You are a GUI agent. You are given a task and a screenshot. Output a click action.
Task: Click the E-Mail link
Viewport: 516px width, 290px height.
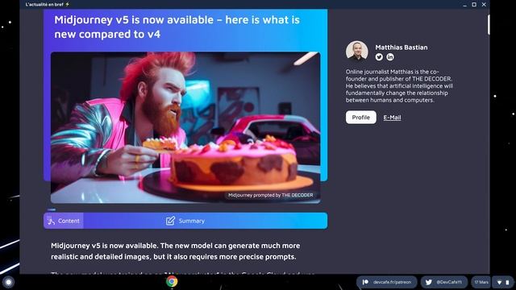pyautogui.click(x=392, y=118)
